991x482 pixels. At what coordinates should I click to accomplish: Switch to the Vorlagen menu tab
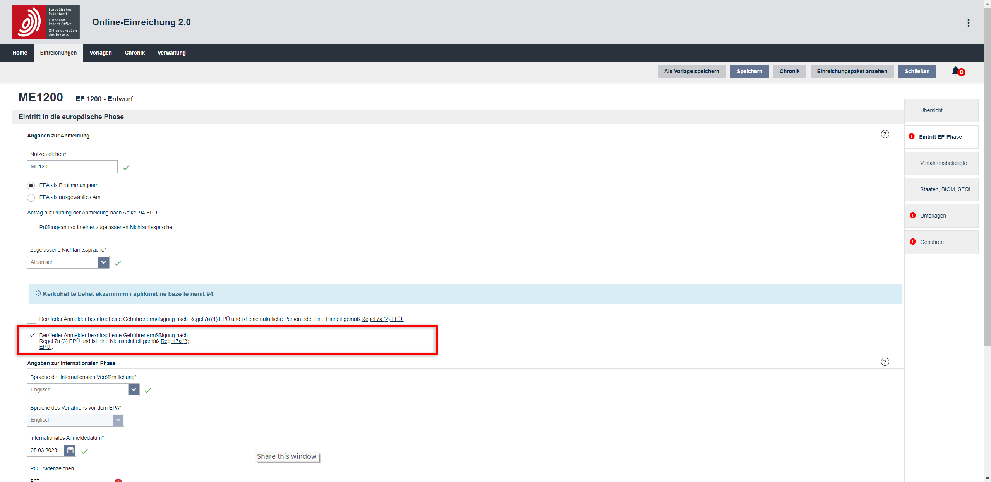pyautogui.click(x=100, y=53)
